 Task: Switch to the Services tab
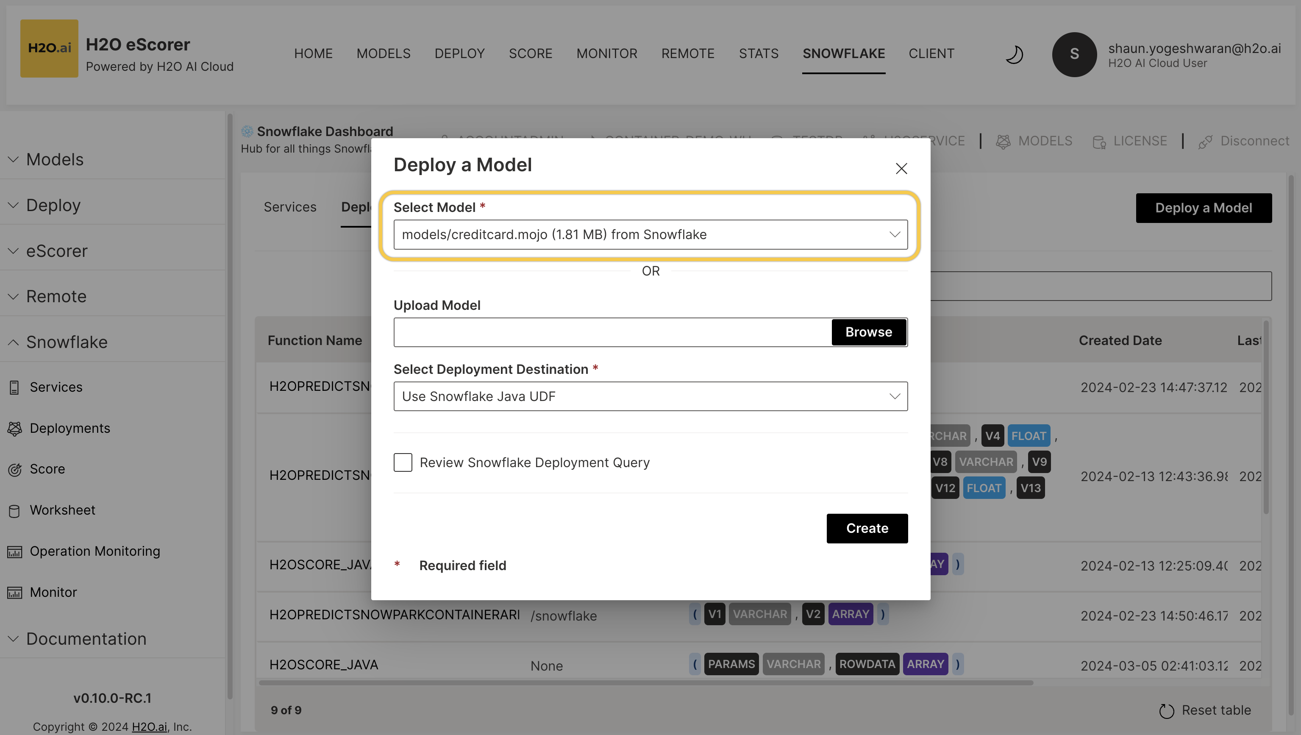(x=290, y=207)
